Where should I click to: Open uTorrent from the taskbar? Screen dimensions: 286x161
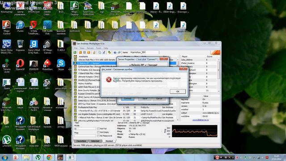point(38,157)
